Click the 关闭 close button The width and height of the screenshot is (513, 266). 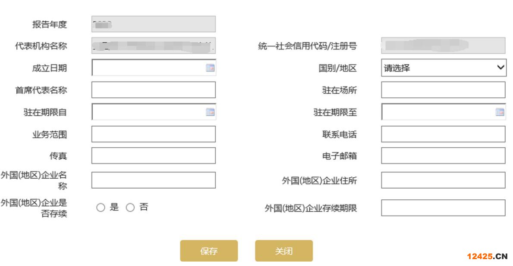point(284,251)
